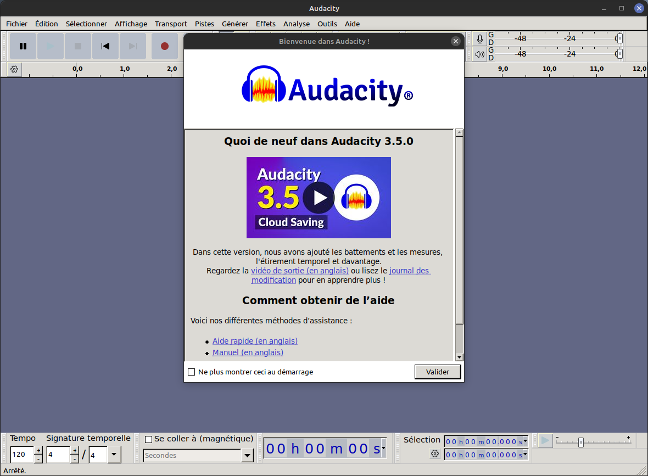The width and height of the screenshot is (648, 476).
Task: Open the Sélectionner menu
Action: coord(86,24)
